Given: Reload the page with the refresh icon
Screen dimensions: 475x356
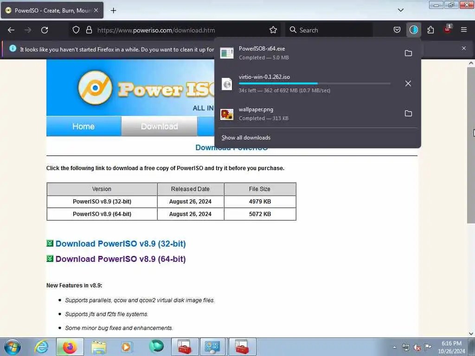Looking at the screenshot, I should (x=45, y=30).
